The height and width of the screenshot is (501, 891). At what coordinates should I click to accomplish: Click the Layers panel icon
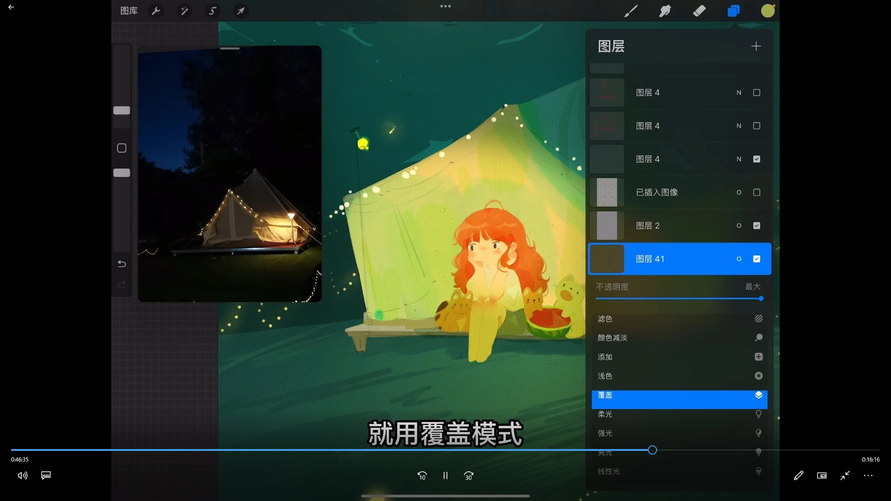733,11
